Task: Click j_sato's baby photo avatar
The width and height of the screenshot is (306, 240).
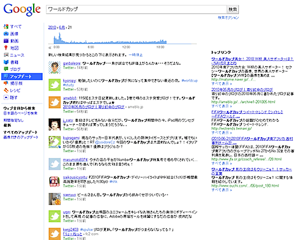Action: pos(54,124)
